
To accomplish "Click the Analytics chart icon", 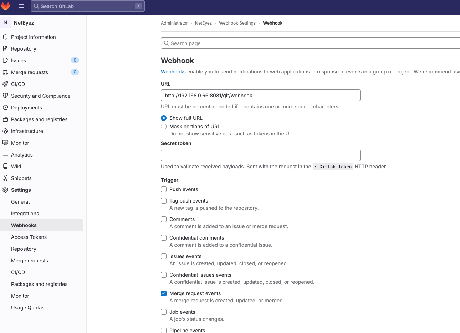I will [x=5, y=154].
